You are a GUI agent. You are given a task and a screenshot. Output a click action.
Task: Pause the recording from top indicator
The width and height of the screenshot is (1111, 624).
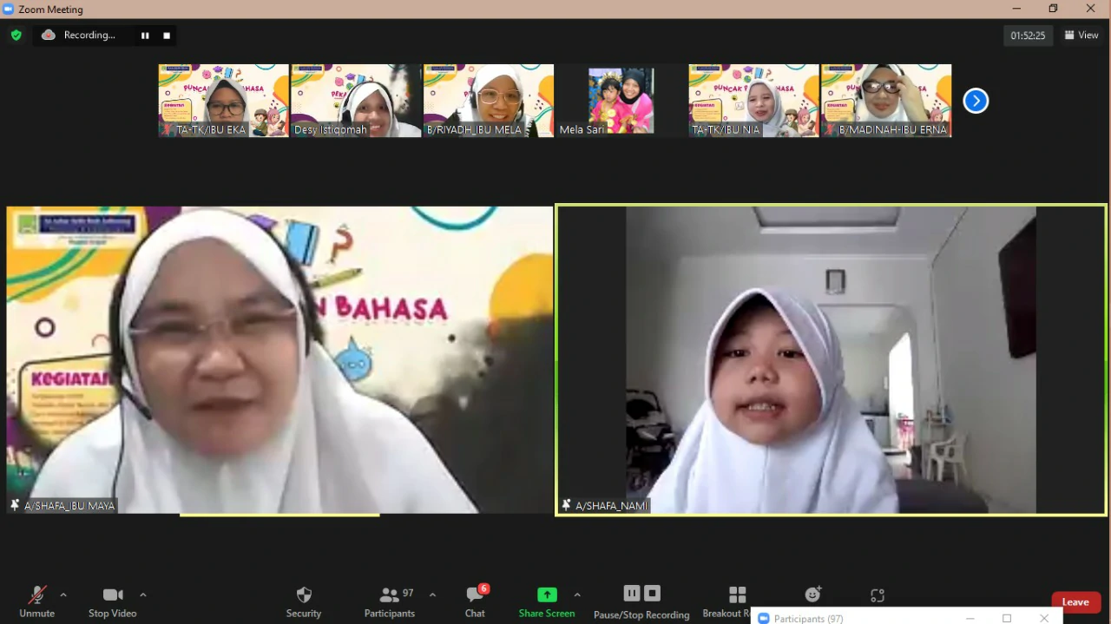[145, 36]
